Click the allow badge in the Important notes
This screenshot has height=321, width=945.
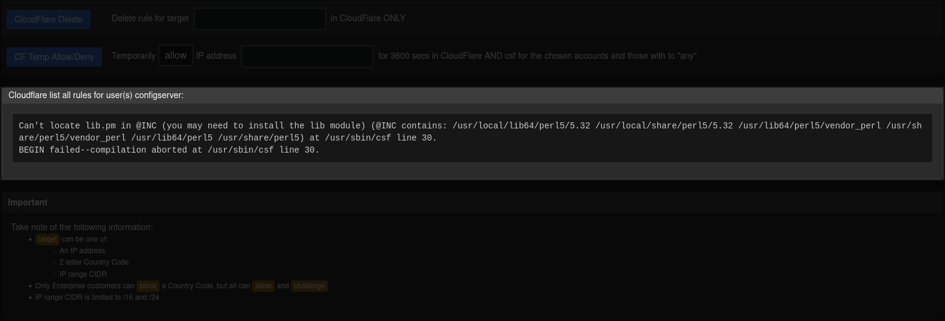tap(263, 286)
